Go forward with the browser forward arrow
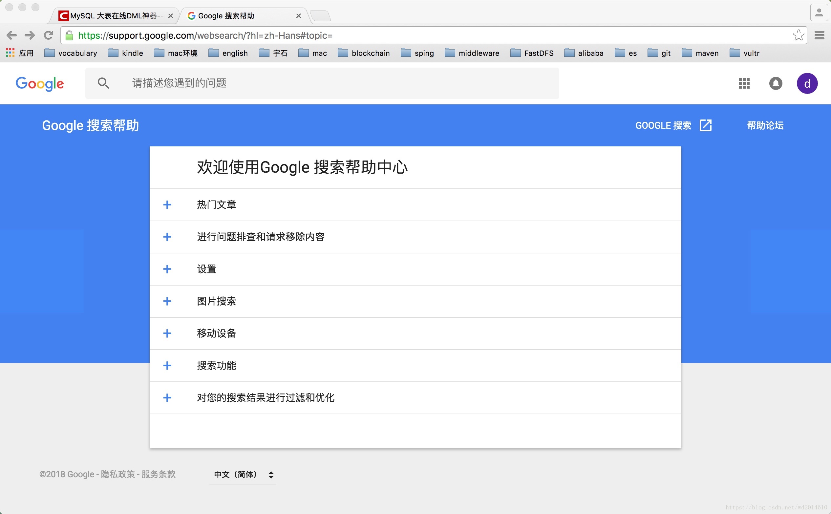This screenshot has height=514, width=831. (x=30, y=35)
